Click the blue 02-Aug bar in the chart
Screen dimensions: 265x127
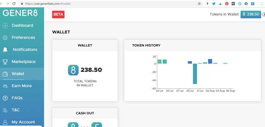tap(210, 61)
